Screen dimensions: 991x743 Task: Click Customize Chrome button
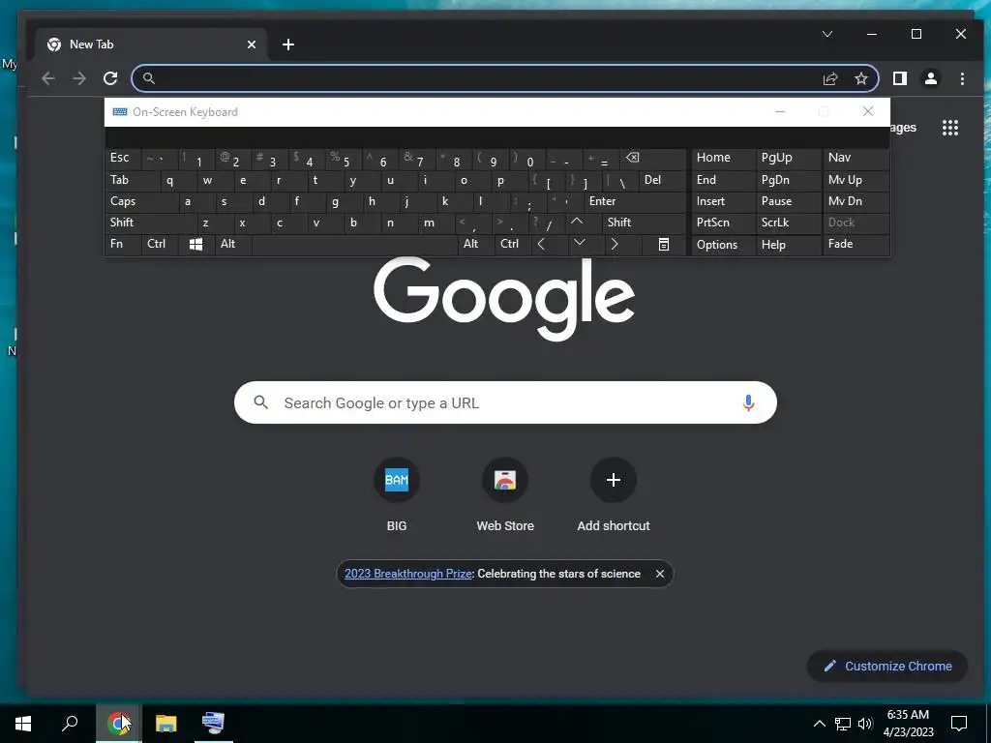point(887,666)
